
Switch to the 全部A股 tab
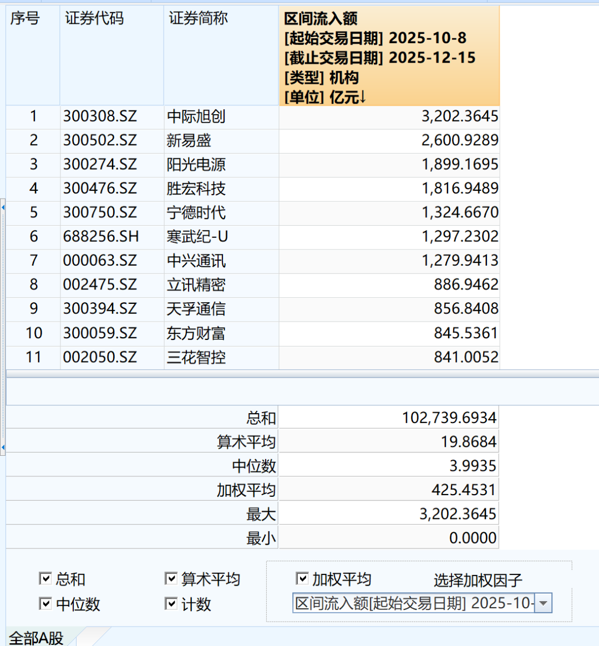tap(37, 638)
